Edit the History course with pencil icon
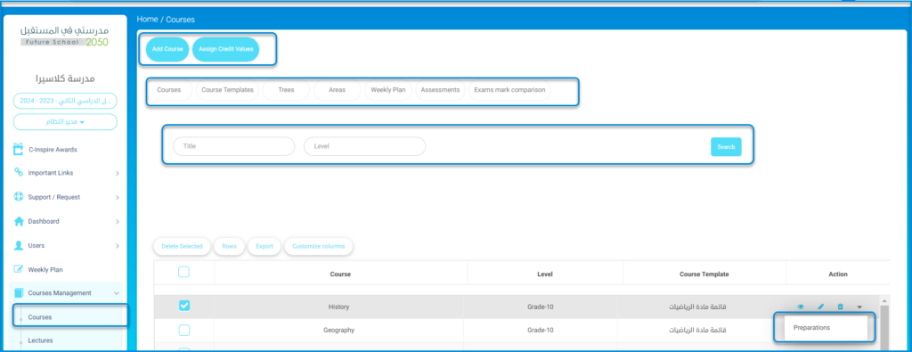Screen dimensions: 912x352 [x=820, y=307]
